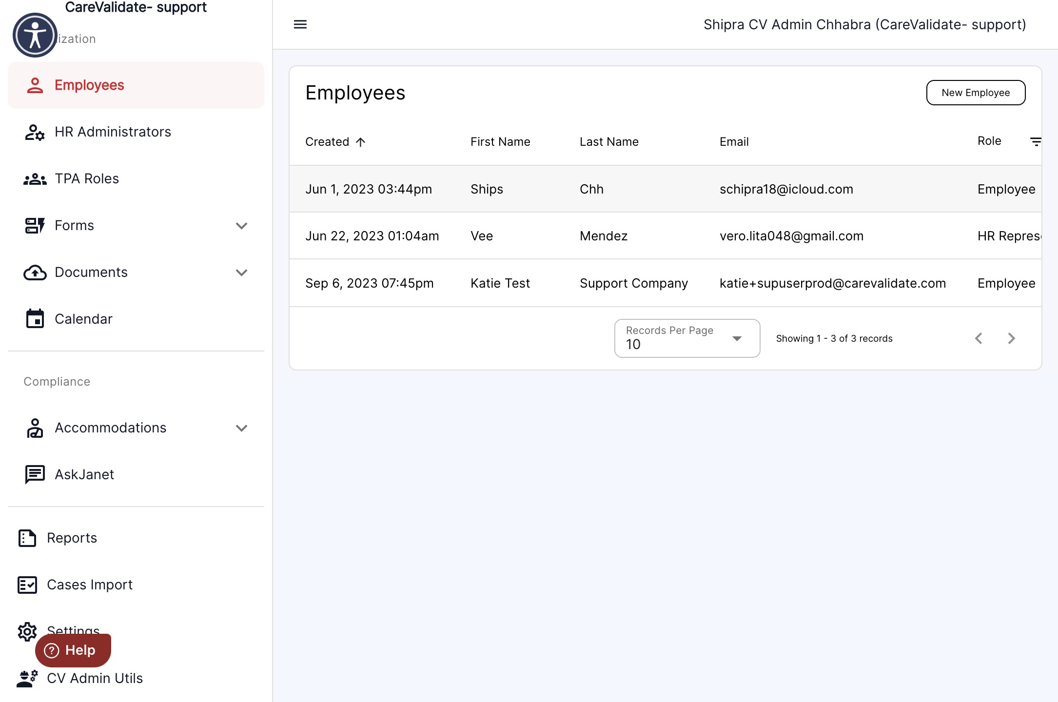Viewport: 1058px width, 702px height.
Task: Click the HR Repres role cell for Vee
Action: [x=1009, y=236]
